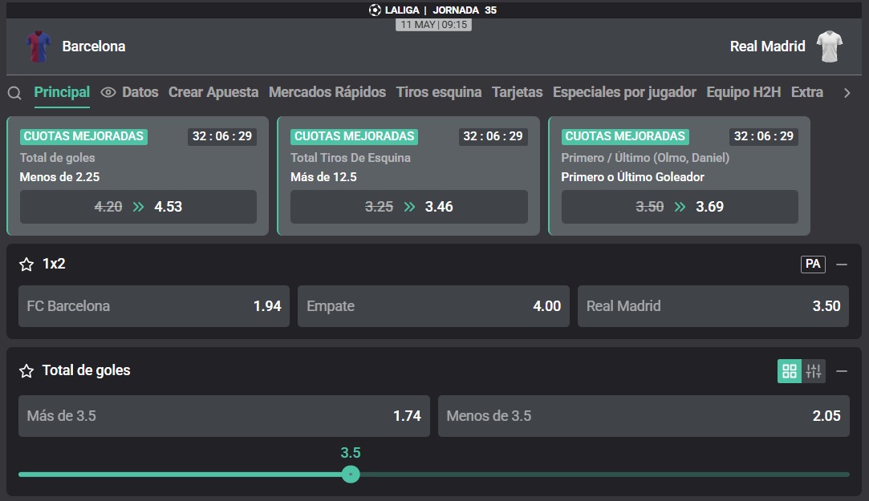This screenshot has height=501, width=869.
Task: Open the Crear Apuesta tab
Action: point(213,92)
